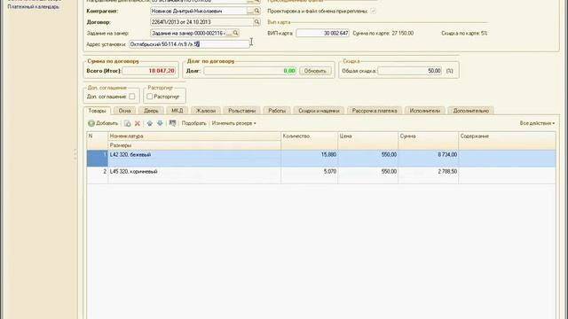The width and height of the screenshot is (568, 319).
Task: Click the Контрагент name field
Action: click(199, 12)
